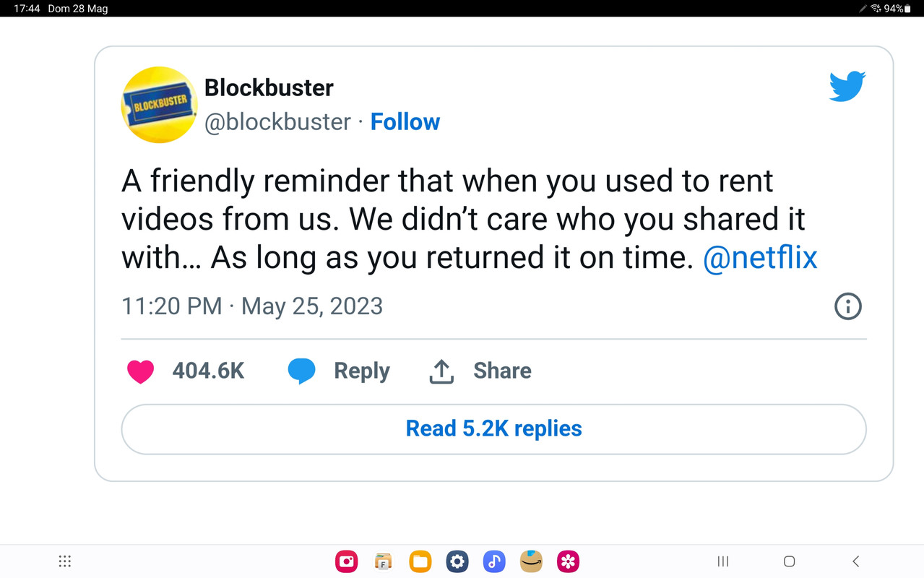Tap the share upload arrow icon
924x578 pixels.
click(x=441, y=371)
